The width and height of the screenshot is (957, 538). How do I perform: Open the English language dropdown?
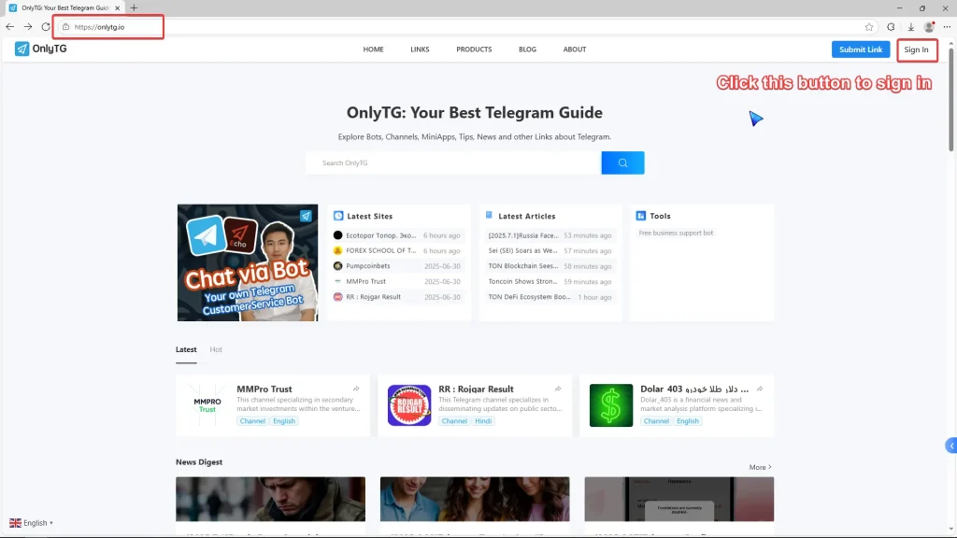click(31, 523)
